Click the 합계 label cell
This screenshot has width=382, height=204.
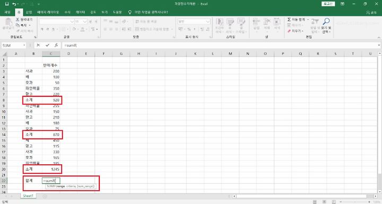(33, 181)
